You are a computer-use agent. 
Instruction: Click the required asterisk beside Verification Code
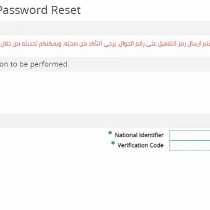pos(113,143)
